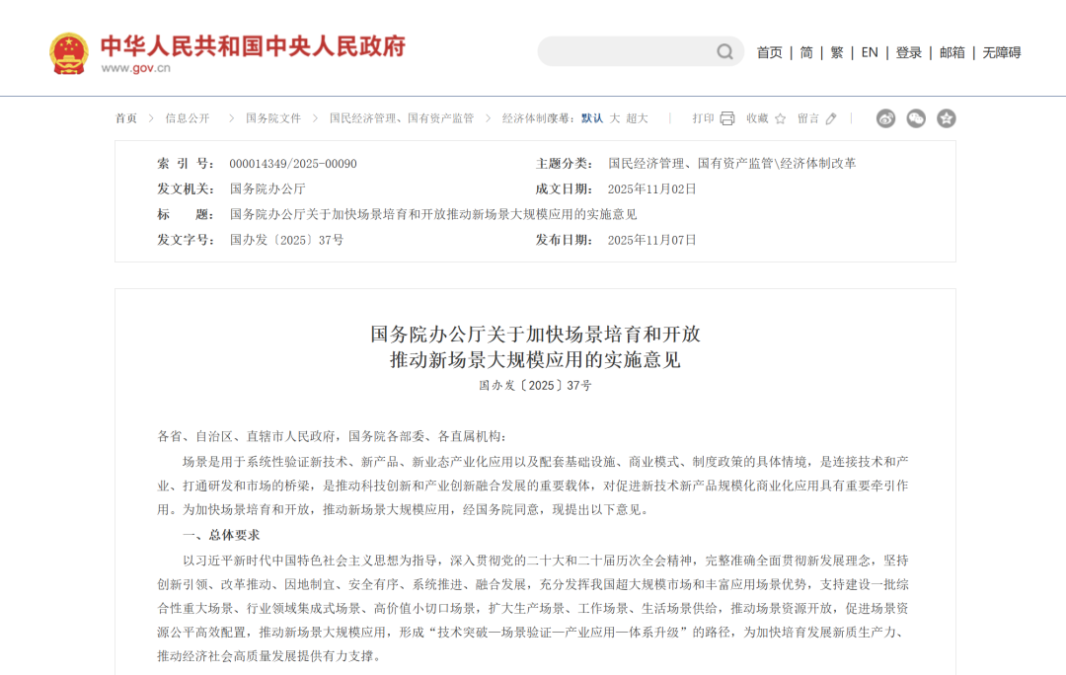Click the national emblem logo
Viewport: 1066px width, 675px height.
69,53
